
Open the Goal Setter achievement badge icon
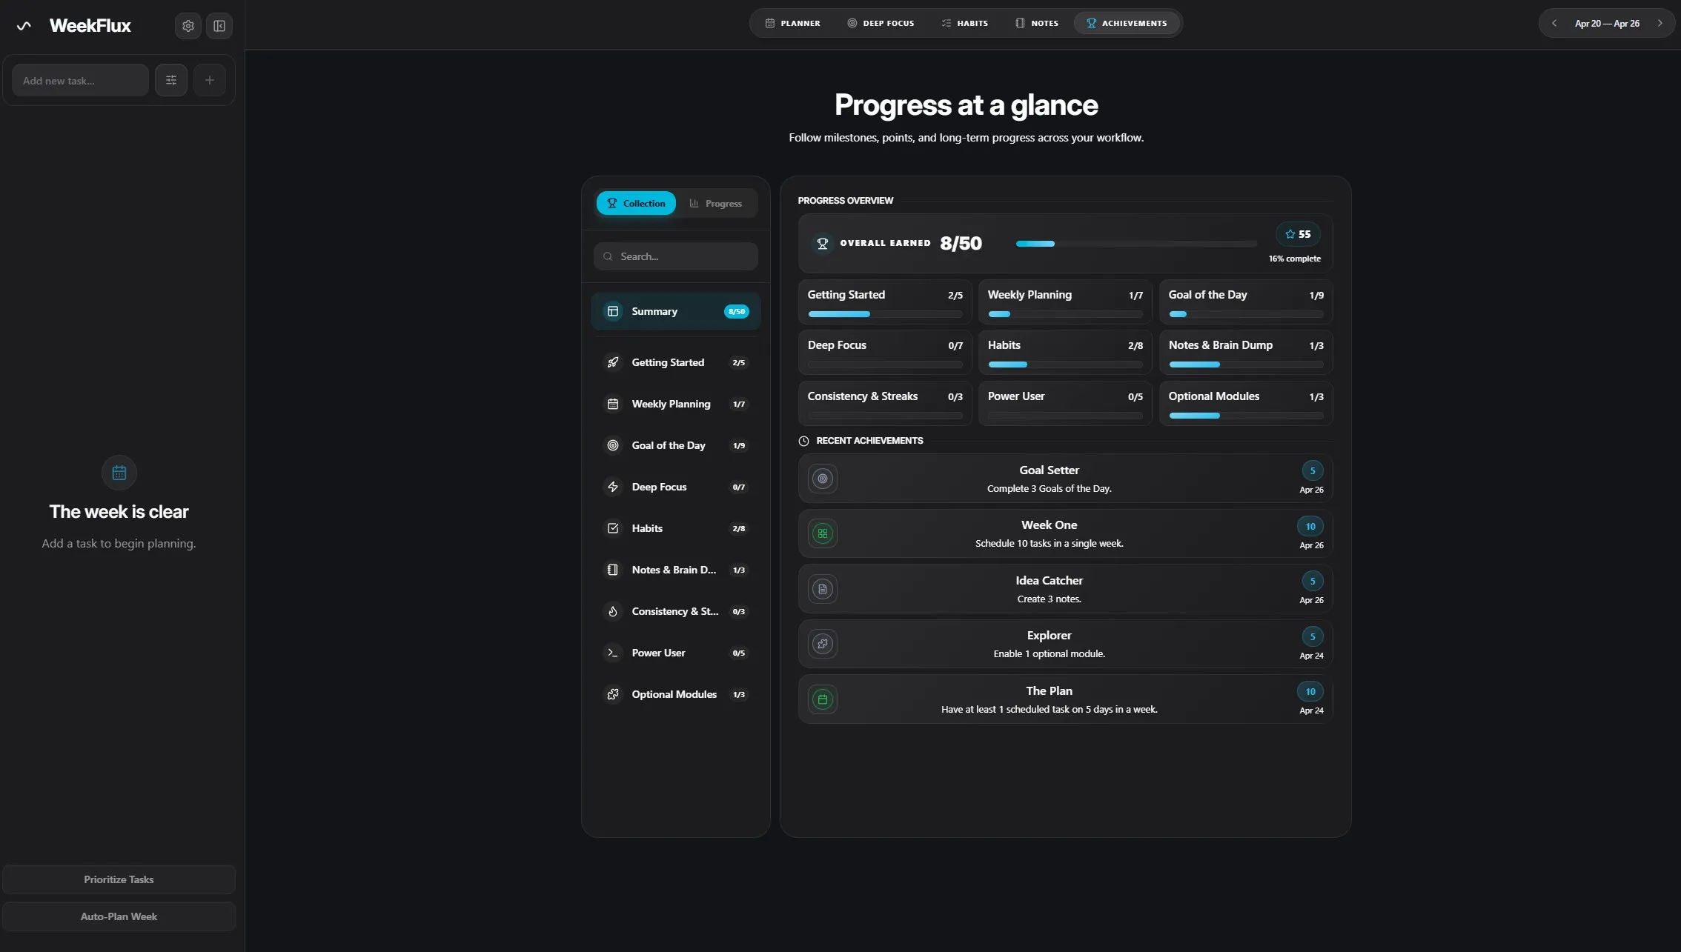coord(822,479)
